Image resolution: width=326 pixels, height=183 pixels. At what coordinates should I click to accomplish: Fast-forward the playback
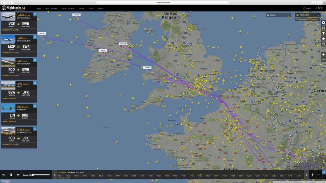(x=18, y=175)
